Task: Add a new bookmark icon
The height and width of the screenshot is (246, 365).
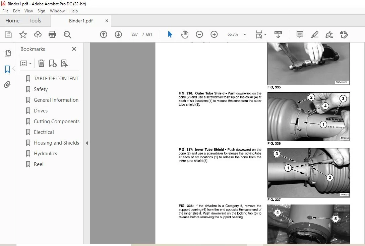Action: (53, 63)
